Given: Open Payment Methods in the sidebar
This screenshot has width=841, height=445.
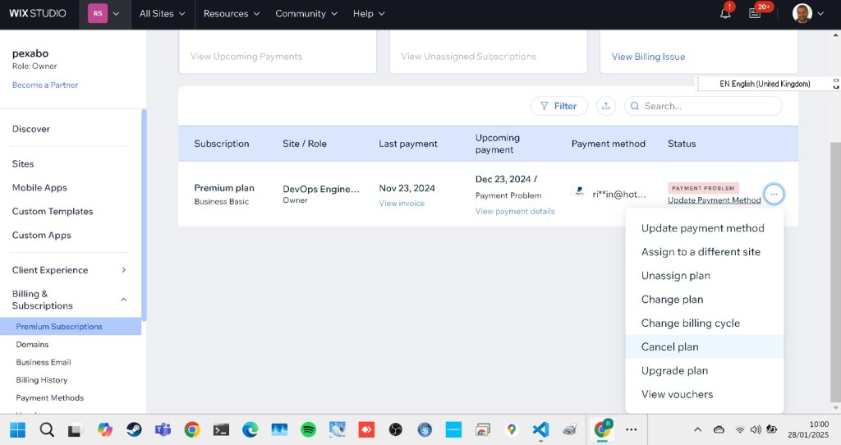Looking at the screenshot, I should click(50, 397).
